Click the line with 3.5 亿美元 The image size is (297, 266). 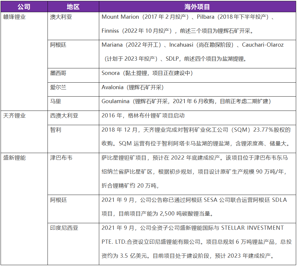(x=188, y=256)
